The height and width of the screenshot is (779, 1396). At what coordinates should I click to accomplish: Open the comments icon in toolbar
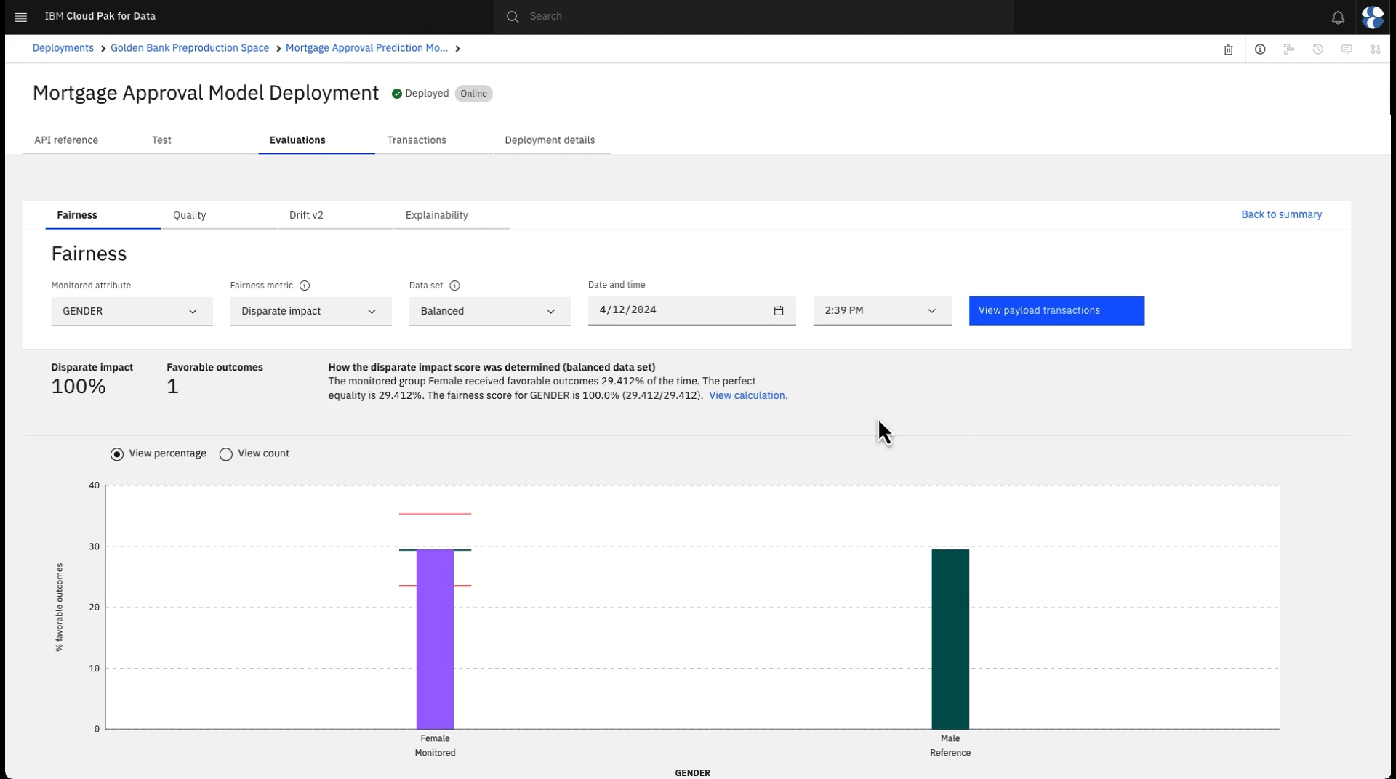[x=1347, y=49]
